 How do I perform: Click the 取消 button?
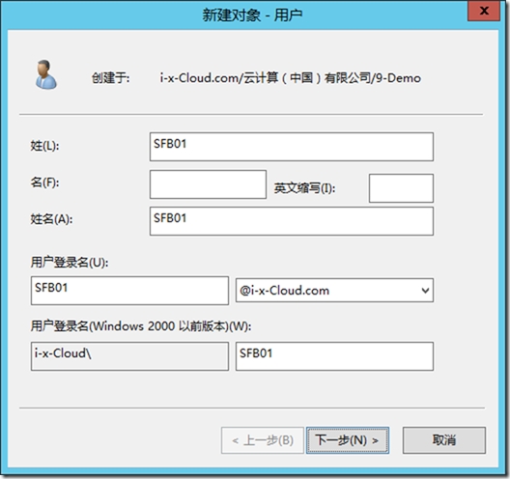coord(444,440)
